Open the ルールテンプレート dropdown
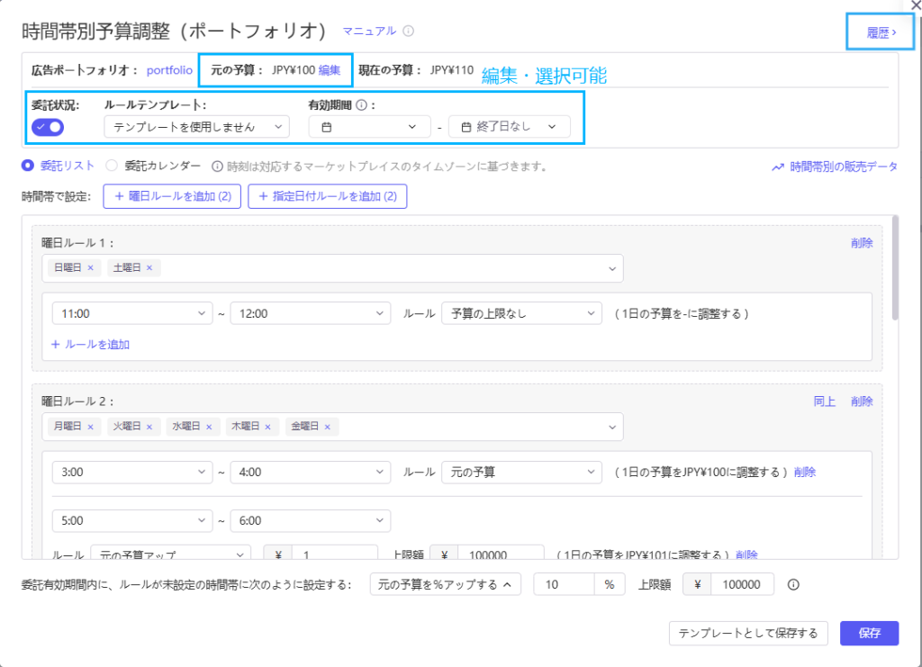The width and height of the screenshot is (922, 667). (196, 127)
